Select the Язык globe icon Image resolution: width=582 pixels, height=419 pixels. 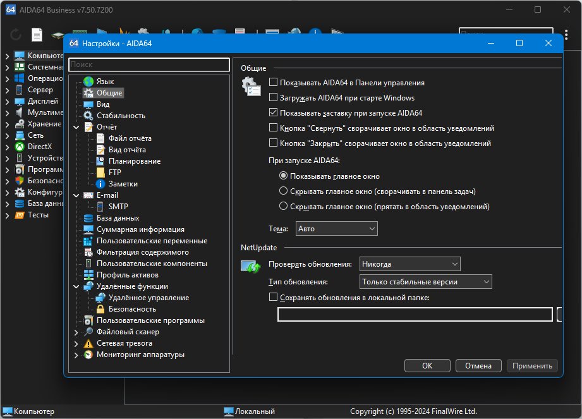point(88,82)
